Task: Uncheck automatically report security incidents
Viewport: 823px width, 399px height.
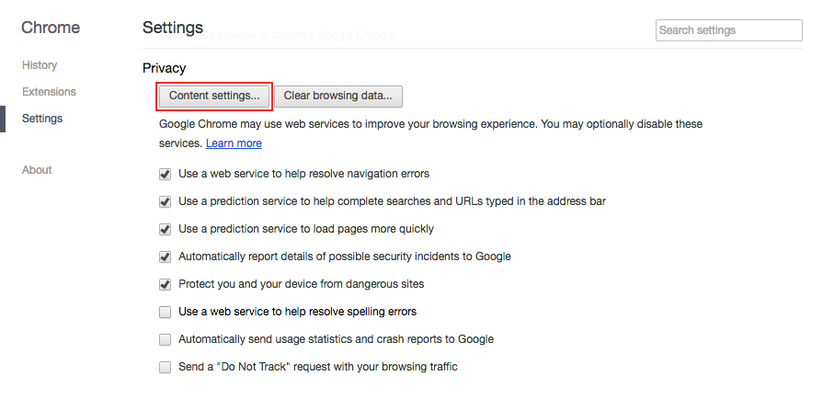Action: point(165,256)
